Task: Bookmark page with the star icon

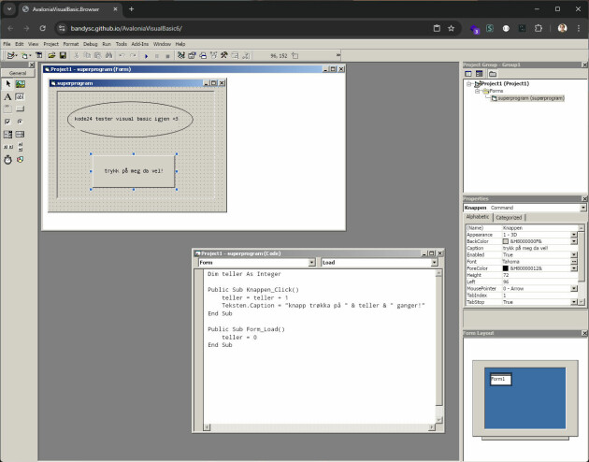Action: pos(452,29)
